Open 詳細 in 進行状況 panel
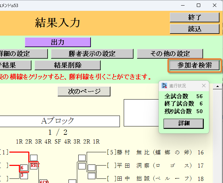 coord(184,124)
